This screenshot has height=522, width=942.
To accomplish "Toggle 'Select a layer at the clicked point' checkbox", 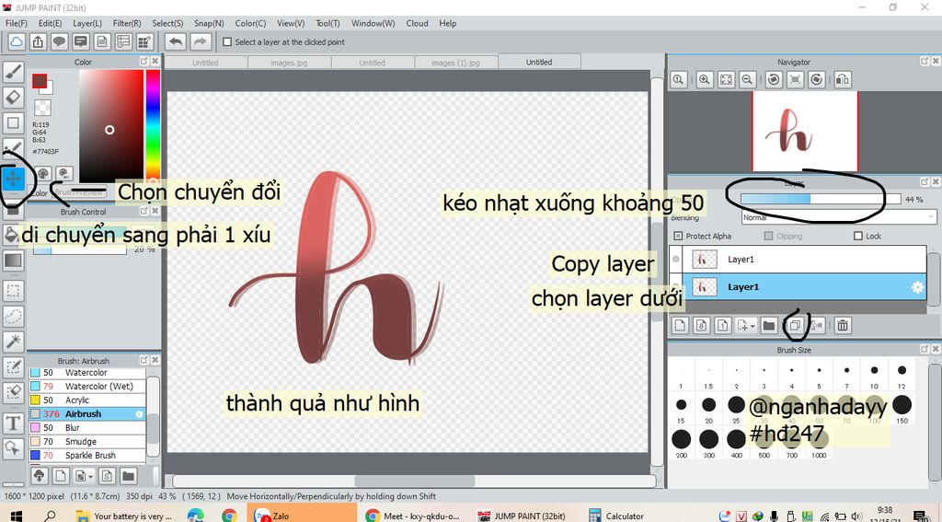I will tap(227, 42).
